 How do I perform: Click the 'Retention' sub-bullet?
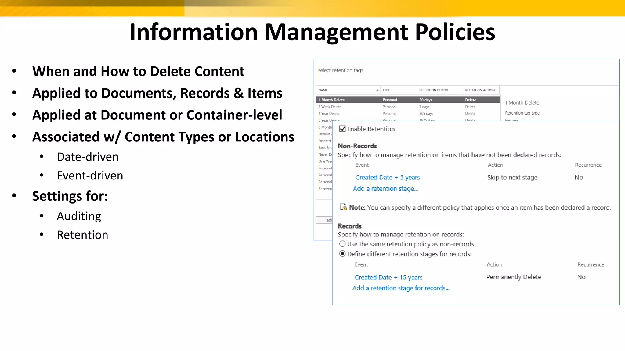click(x=82, y=235)
